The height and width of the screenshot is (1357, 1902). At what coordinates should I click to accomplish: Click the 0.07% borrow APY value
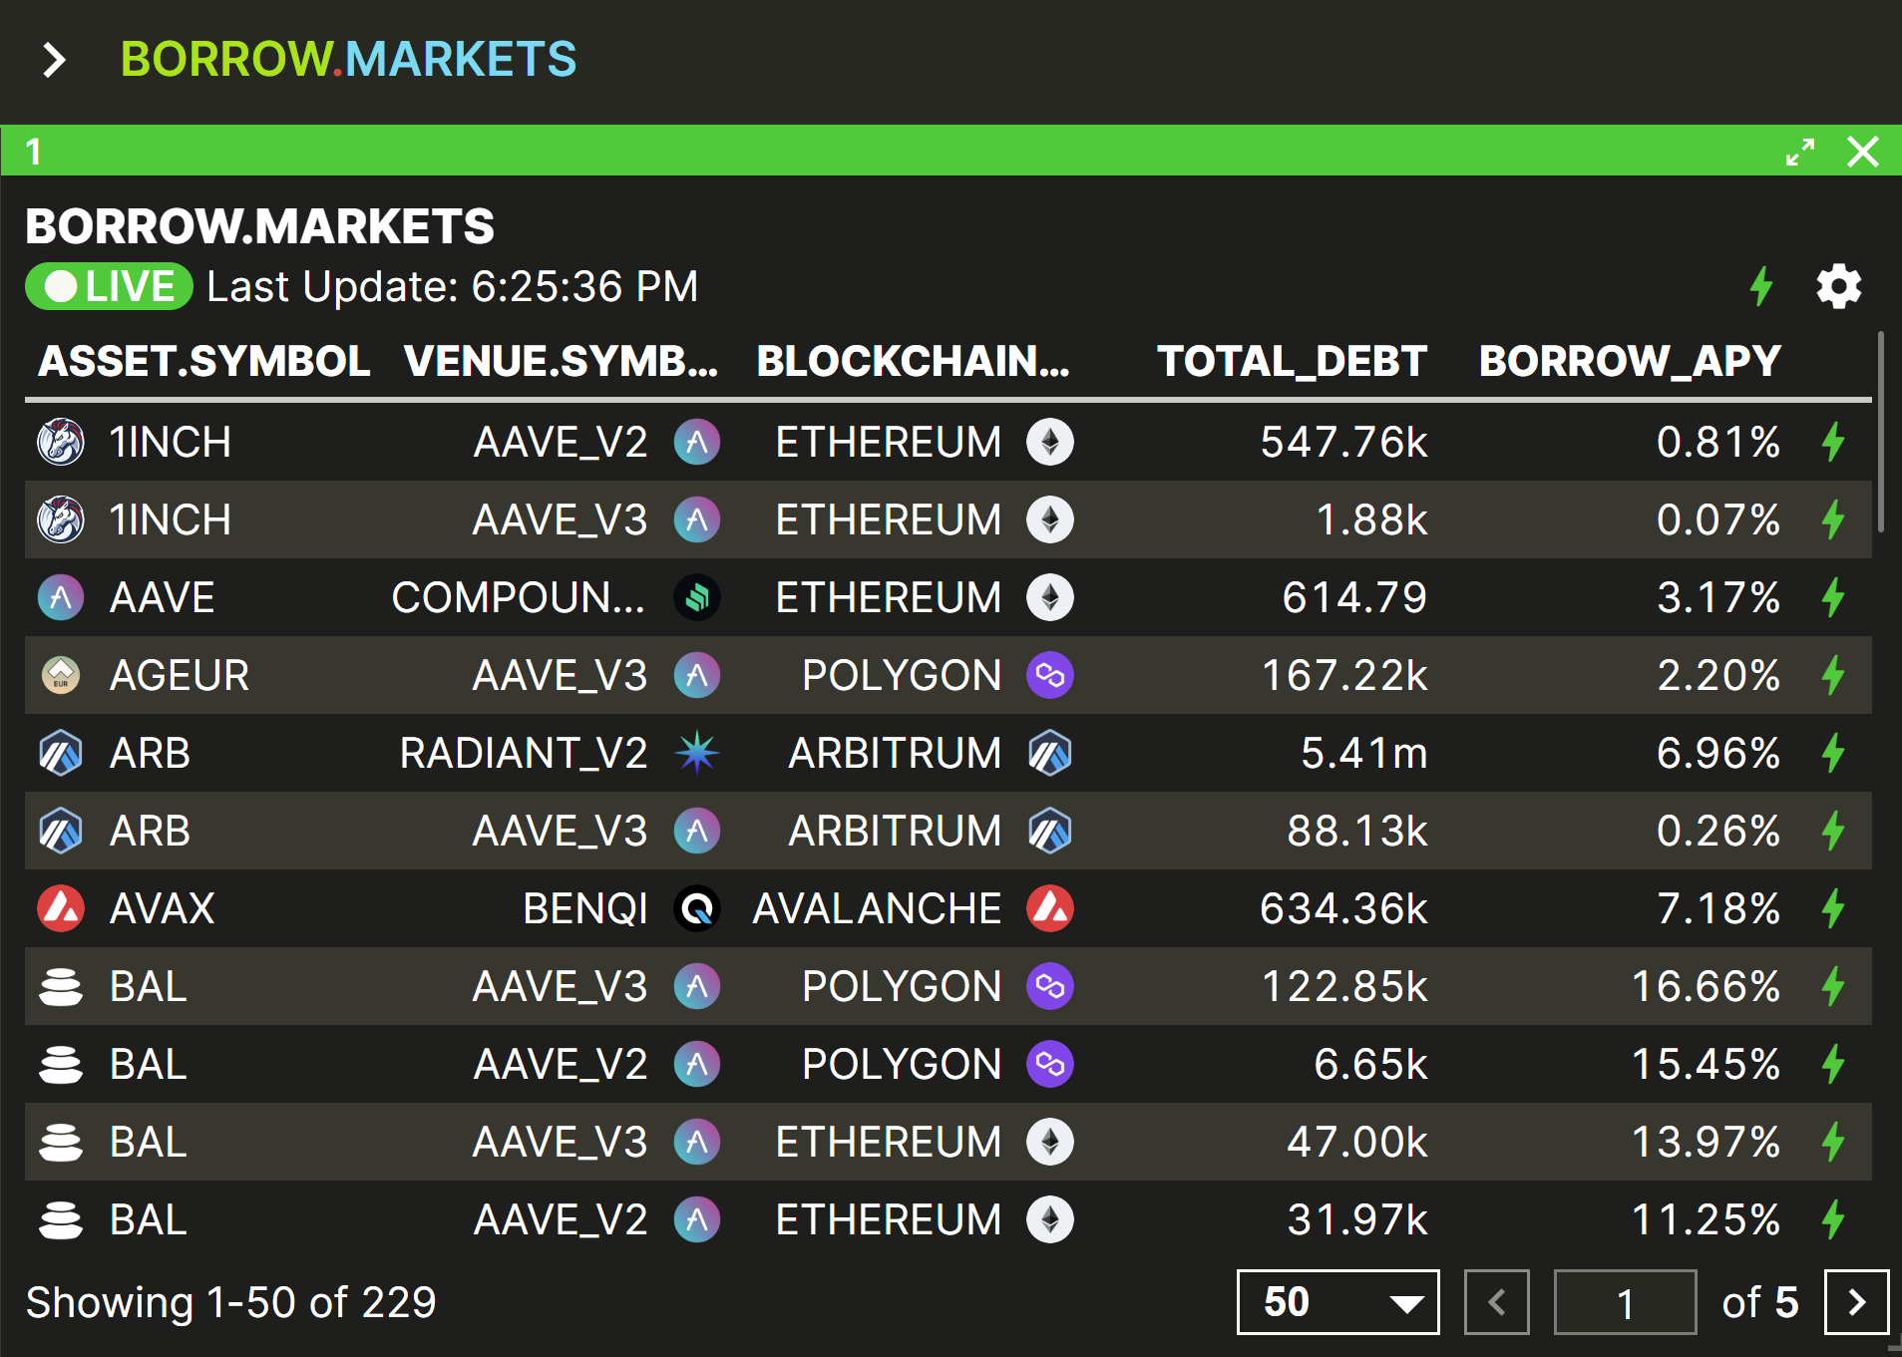[1718, 519]
